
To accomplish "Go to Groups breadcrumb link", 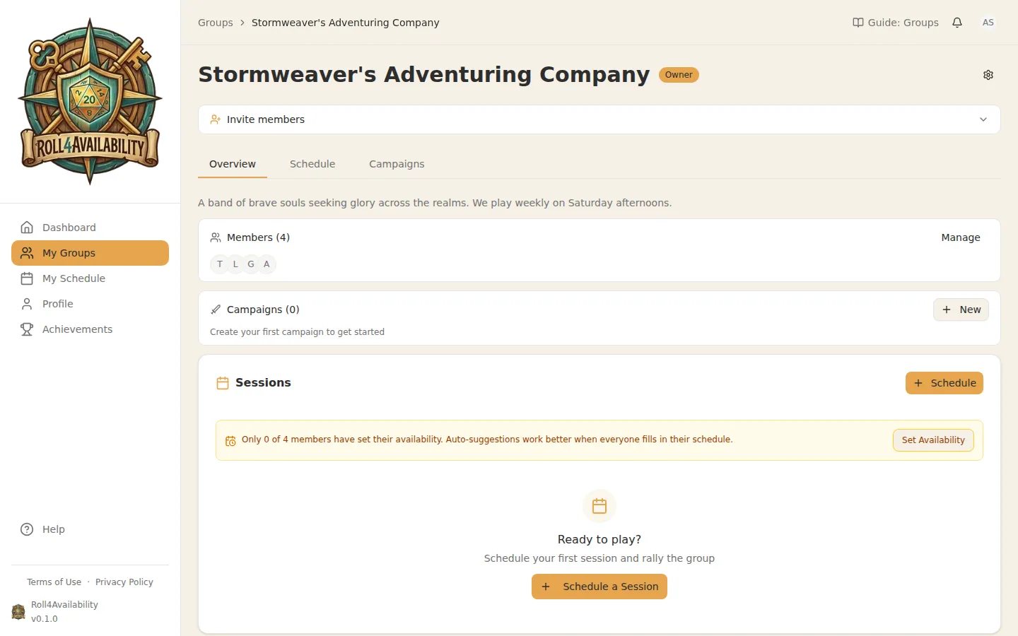I will [216, 23].
